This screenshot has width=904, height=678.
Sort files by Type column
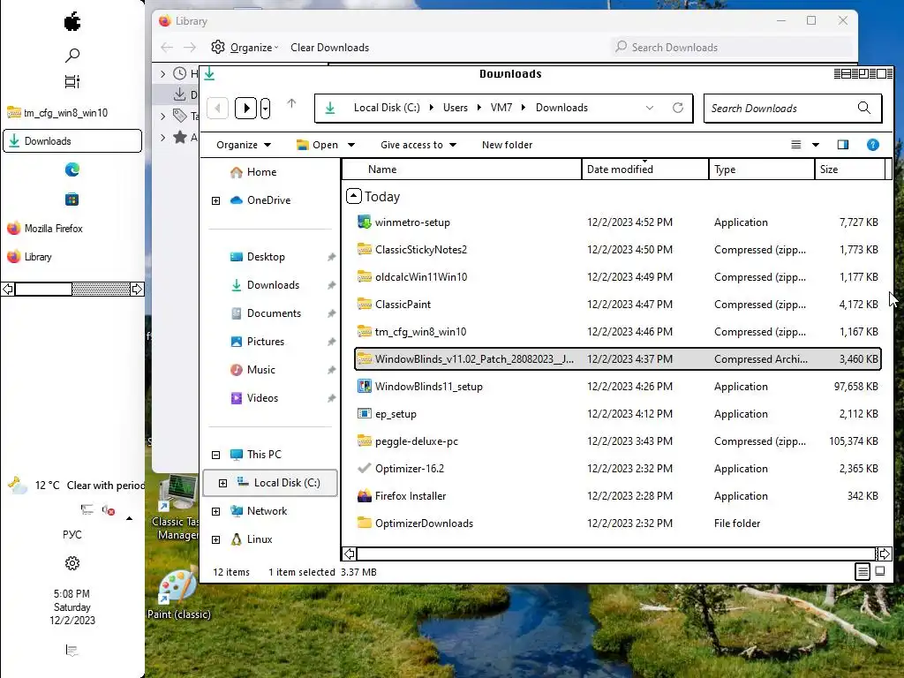pyautogui.click(x=762, y=169)
